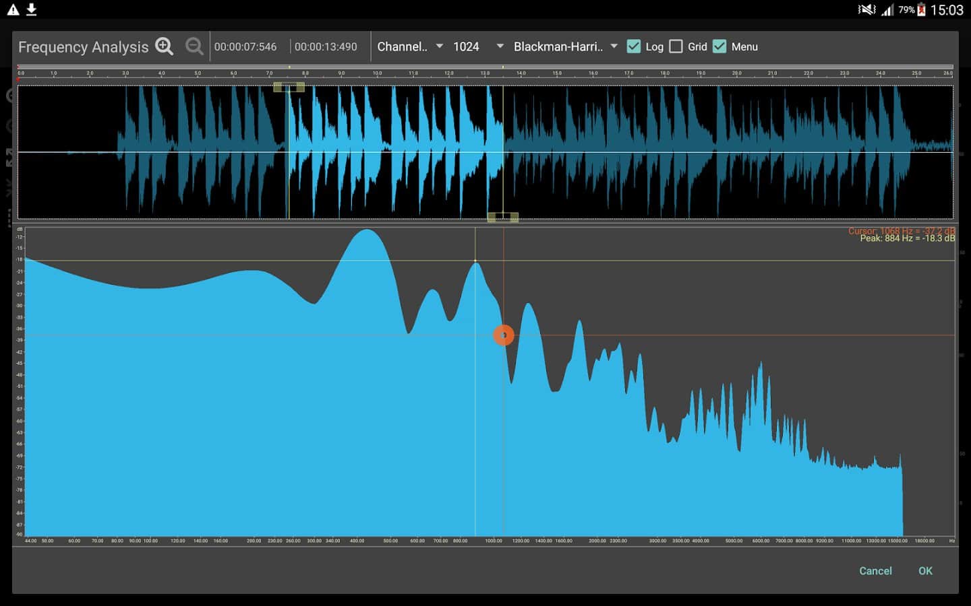The width and height of the screenshot is (971, 606).
Task: Confirm with the OK button
Action: click(x=925, y=570)
